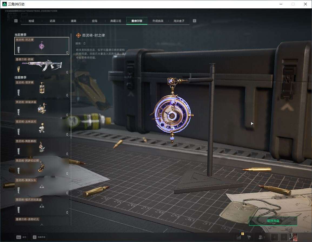Image resolution: width=312 pixels, height=242 pixels.
Task: Click the brick icon on 阿萨拉幻想 card
Action: (18, 171)
